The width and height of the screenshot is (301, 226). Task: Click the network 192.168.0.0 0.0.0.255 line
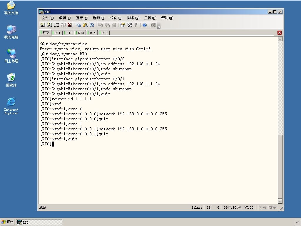[103, 114]
